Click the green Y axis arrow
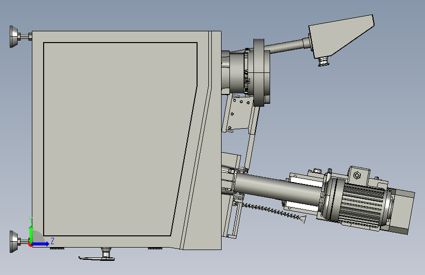The width and height of the screenshot is (425, 275). coord(31,234)
